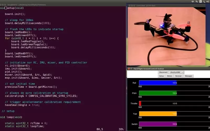The height and width of the screenshot is (131, 210).
Task: Click the '38%' scroll percentage in the status line
Action: [x=121, y=129]
